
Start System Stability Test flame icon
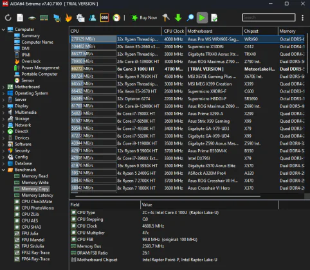click(x=69, y=18)
